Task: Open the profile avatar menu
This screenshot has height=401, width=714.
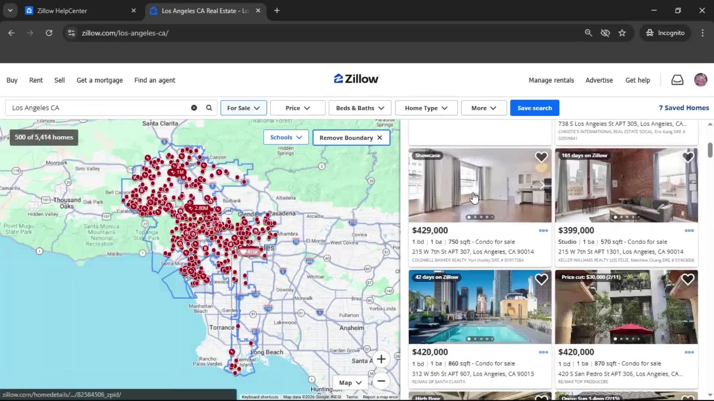Action: [x=701, y=80]
